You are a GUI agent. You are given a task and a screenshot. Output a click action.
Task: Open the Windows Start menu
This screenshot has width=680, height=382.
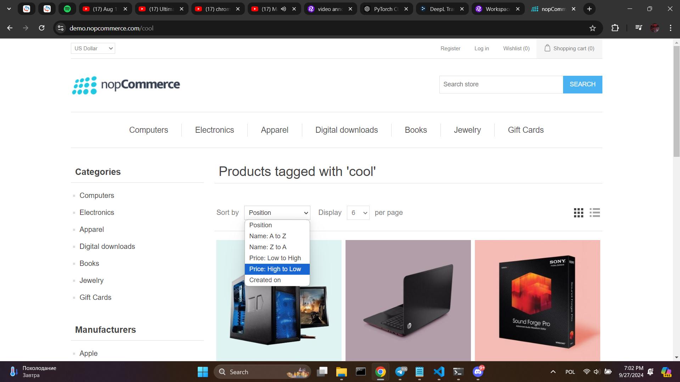click(203, 372)
